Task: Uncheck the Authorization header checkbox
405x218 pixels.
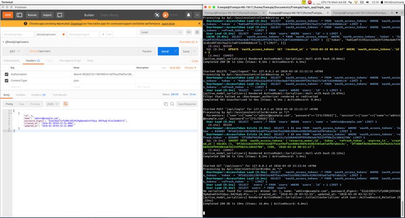Action: tap(6, 74)
